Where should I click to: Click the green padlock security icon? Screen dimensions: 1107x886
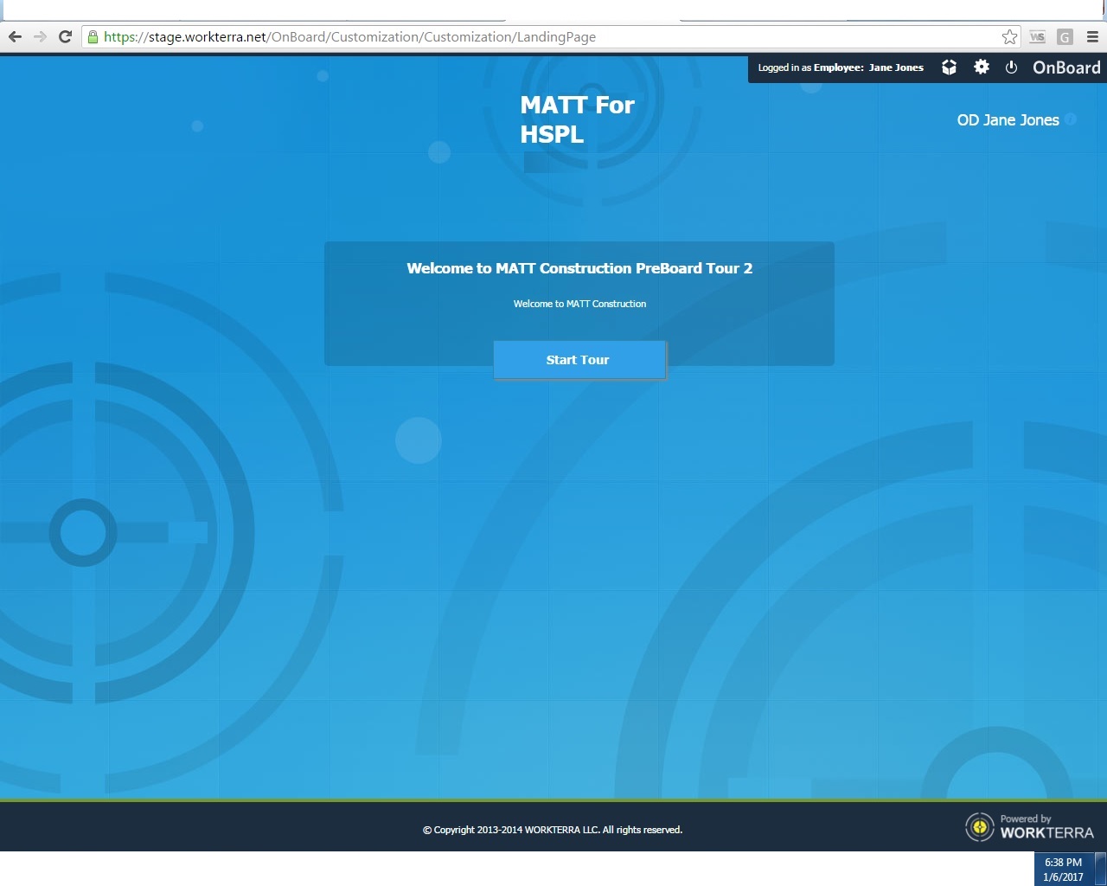93,37
